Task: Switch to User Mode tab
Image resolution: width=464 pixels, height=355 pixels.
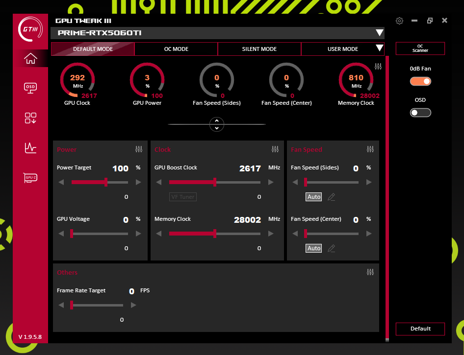Action: (x=343, y=49)
